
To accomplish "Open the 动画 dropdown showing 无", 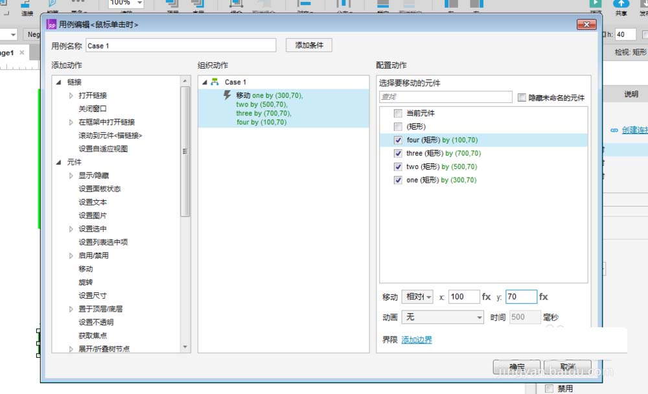I will 443,318.
